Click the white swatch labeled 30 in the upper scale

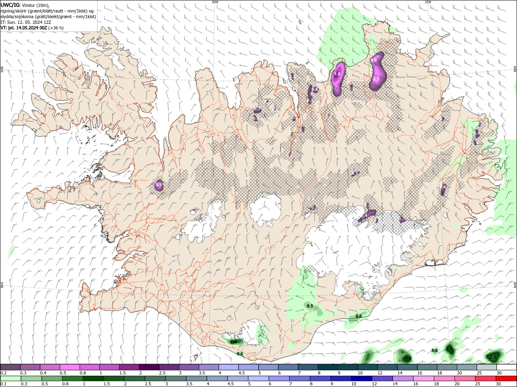tap(506, 367)
